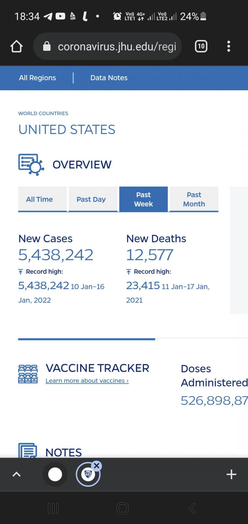Open the browser three-dot menu
The width and height of the screenshot is (248, 524).
tap(228, 47)
